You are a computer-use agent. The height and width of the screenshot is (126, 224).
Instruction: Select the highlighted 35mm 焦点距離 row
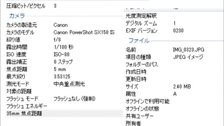click(x=64, y=113)
